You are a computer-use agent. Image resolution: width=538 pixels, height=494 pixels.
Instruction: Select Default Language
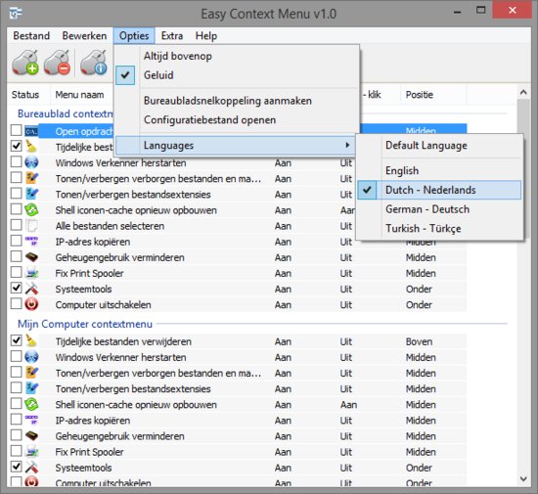(439, 145)
